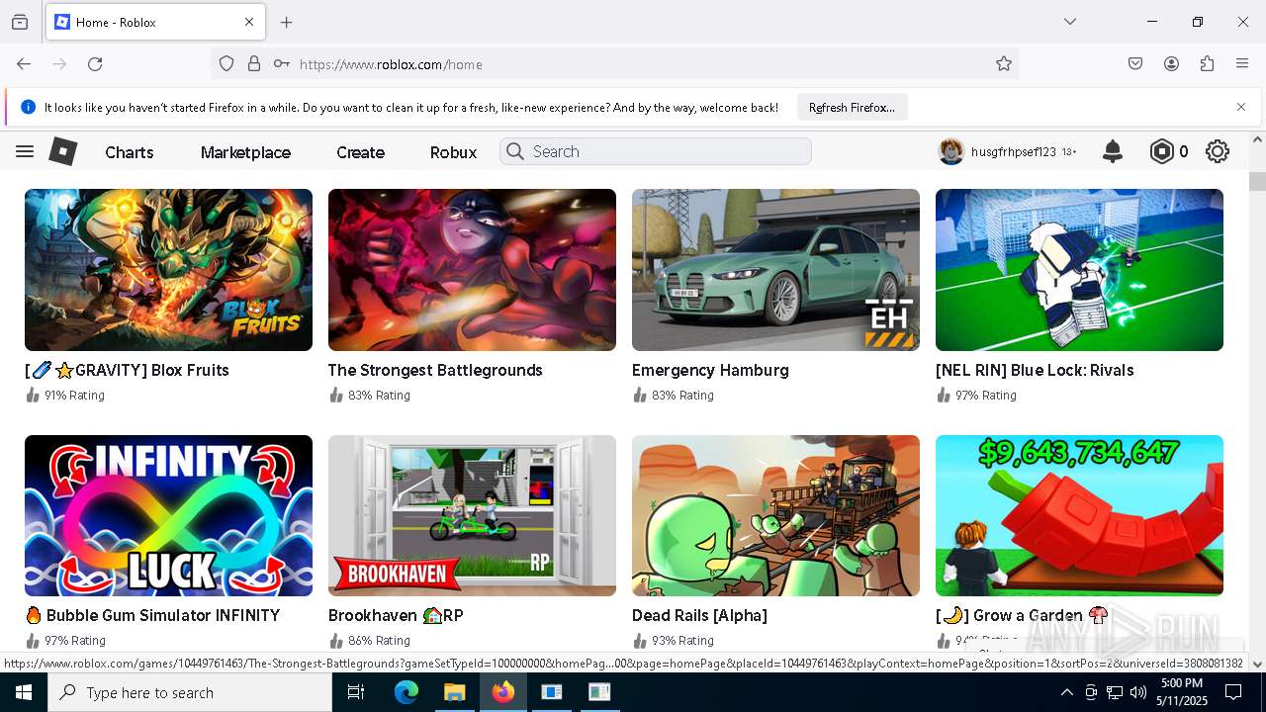Go to the Create page

coord(360,152)
